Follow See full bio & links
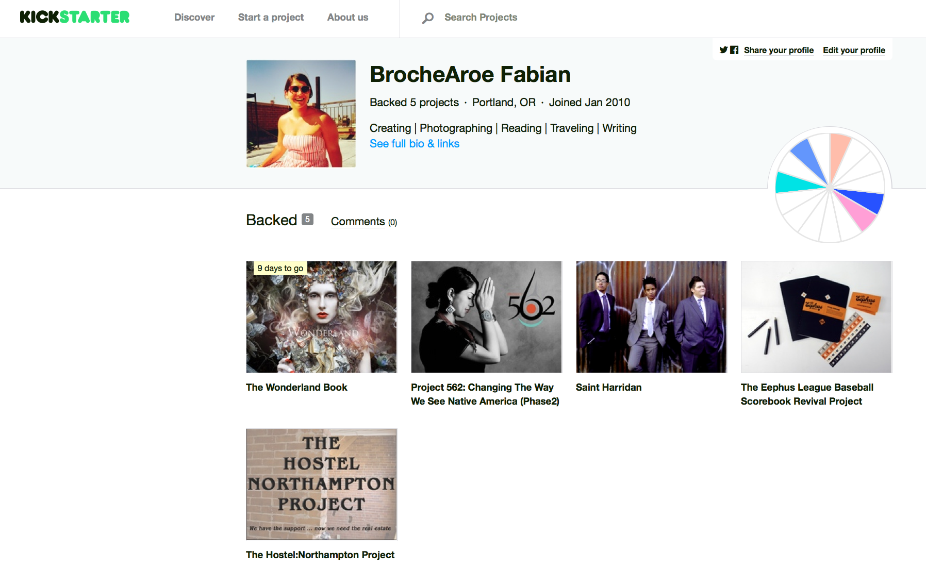 coord(415,144)
